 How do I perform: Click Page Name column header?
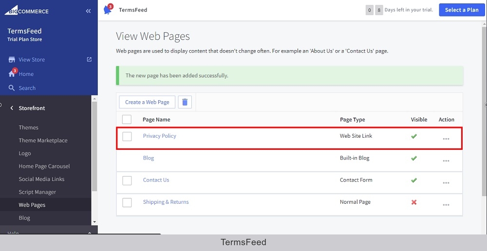point(156,120)
